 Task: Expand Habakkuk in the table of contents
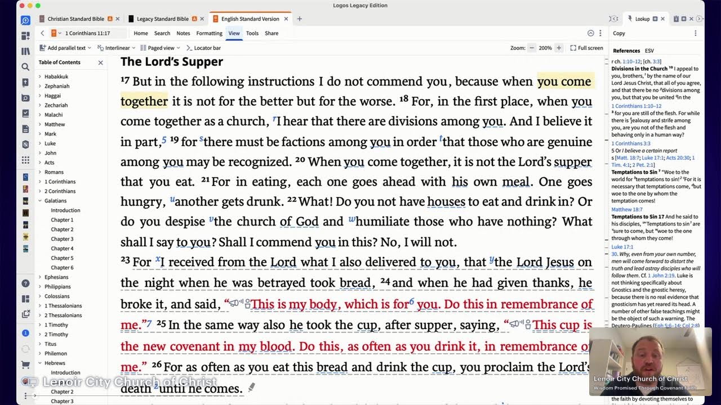[x=40, y=76]
